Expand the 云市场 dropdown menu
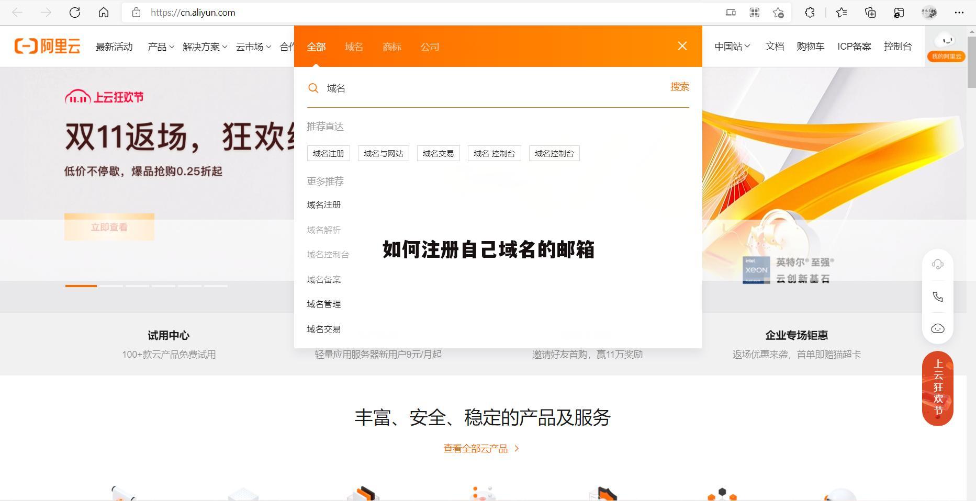Viewport: 976px width, 501px height. pyautogui.click(x=253, y=47)
